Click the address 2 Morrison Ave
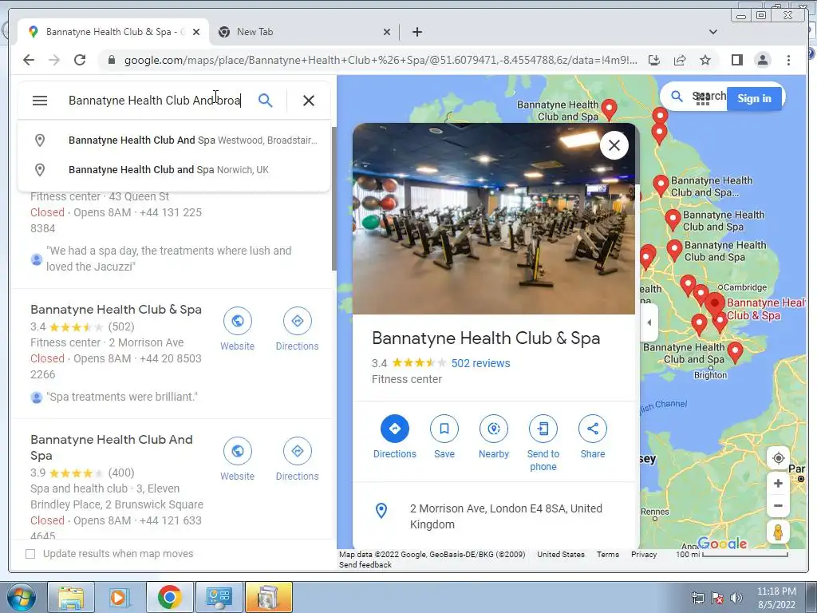The image size is (817, 613). pyautogui.click(x=506, y=516)
